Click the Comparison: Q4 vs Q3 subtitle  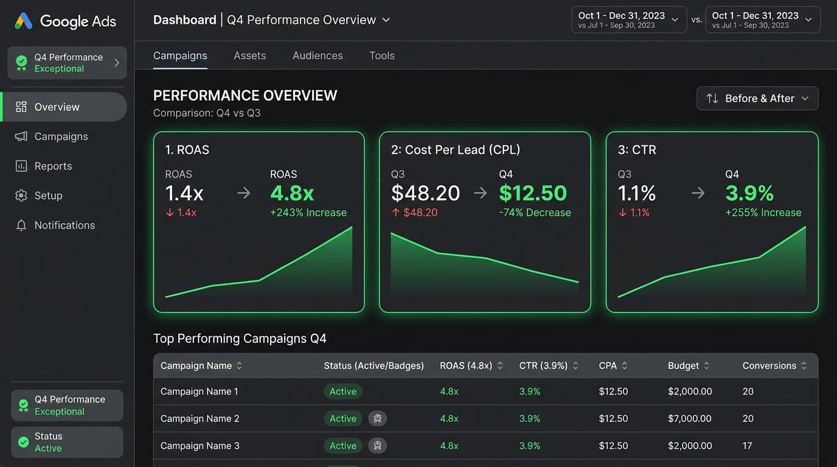207,113
